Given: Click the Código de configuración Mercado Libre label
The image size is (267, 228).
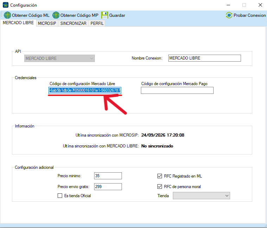Looking at the screenshot, I should pos(82,84).
